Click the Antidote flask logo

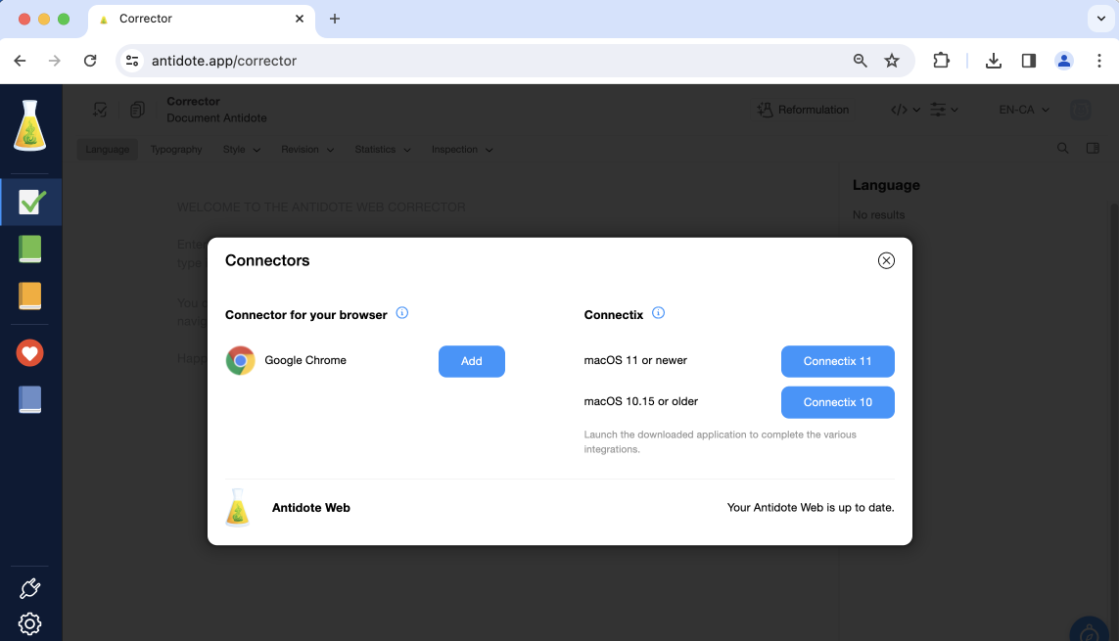[x=30, y=126]
